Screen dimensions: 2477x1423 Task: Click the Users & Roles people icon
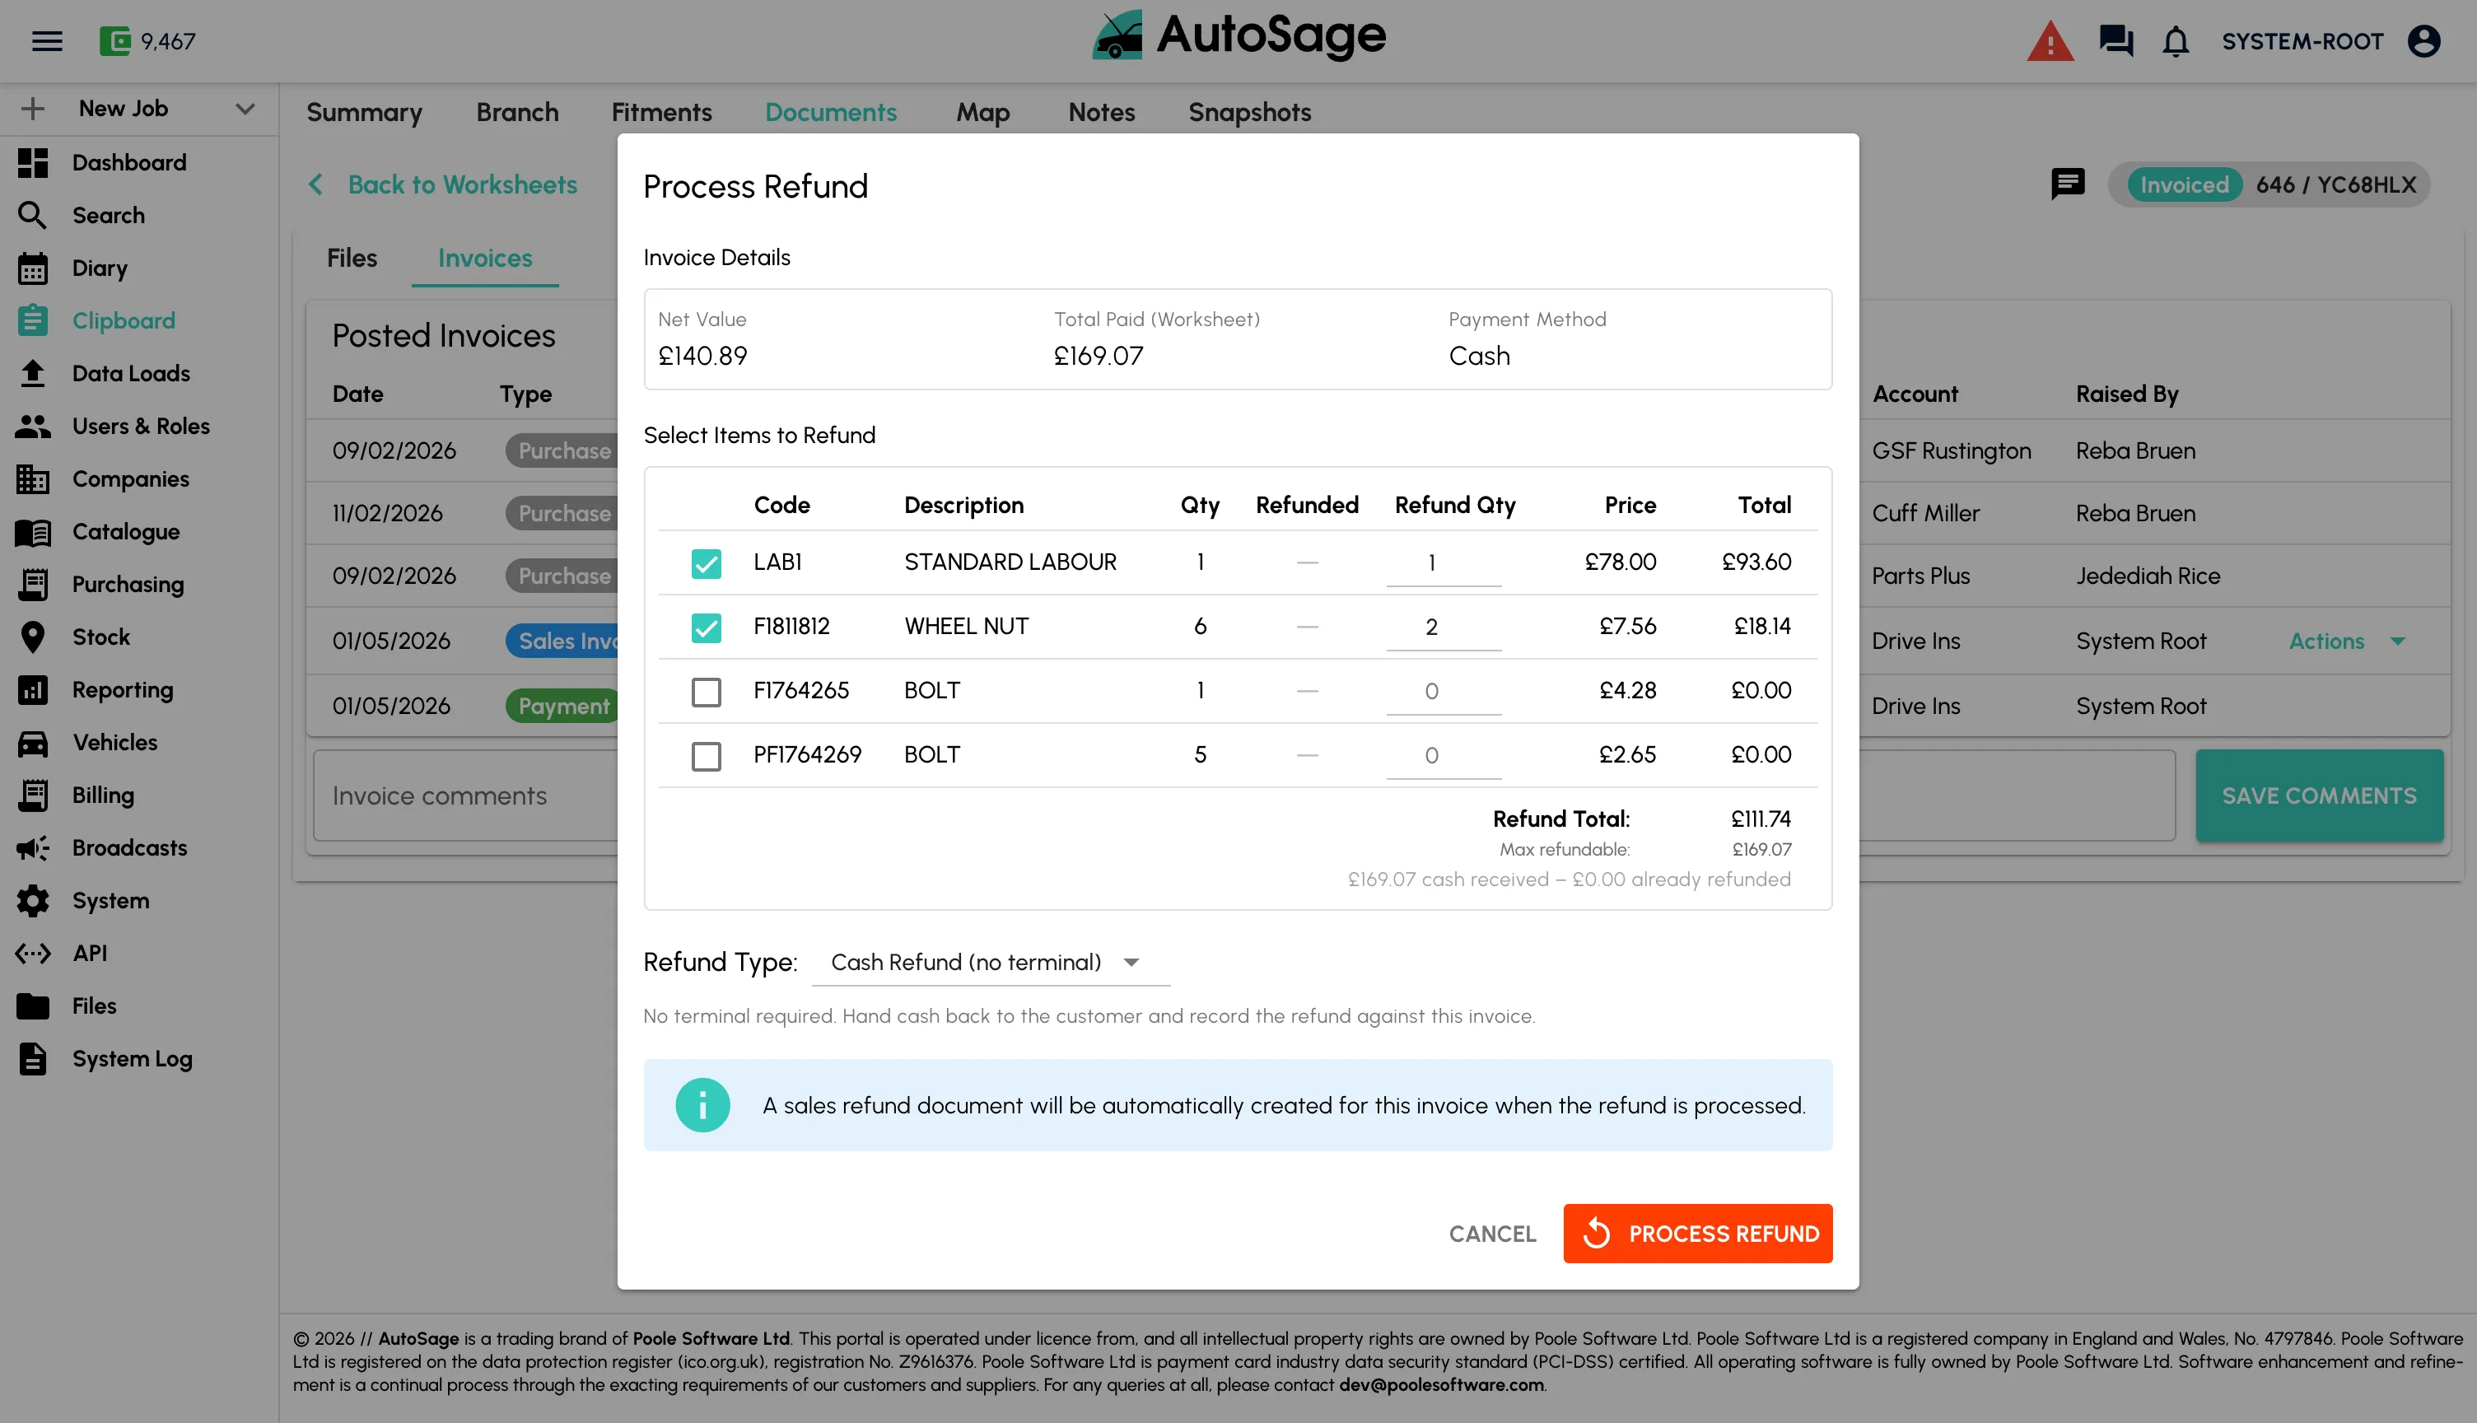33,426
